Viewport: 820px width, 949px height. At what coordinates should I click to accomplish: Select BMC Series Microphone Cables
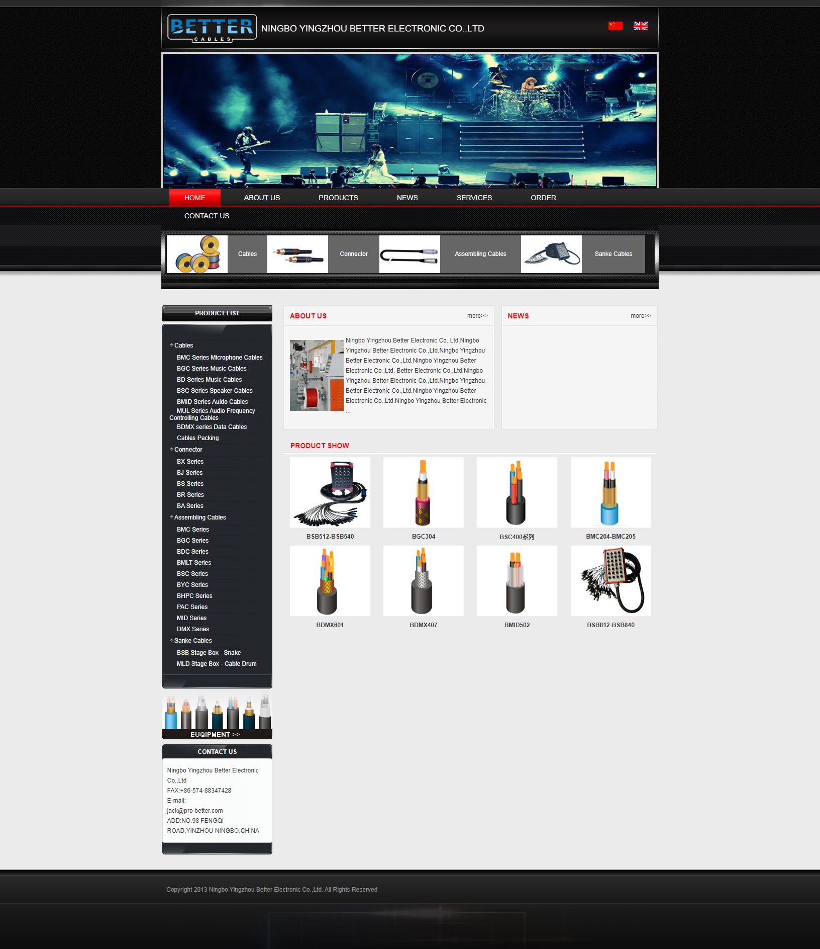point(220,358)
